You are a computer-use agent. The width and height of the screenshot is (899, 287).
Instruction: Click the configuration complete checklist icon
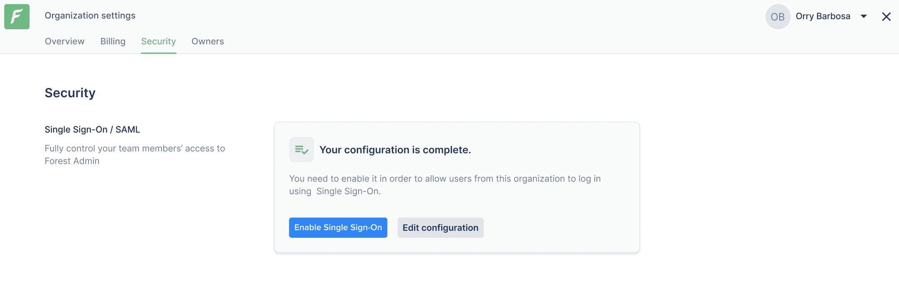click(301, 150)
